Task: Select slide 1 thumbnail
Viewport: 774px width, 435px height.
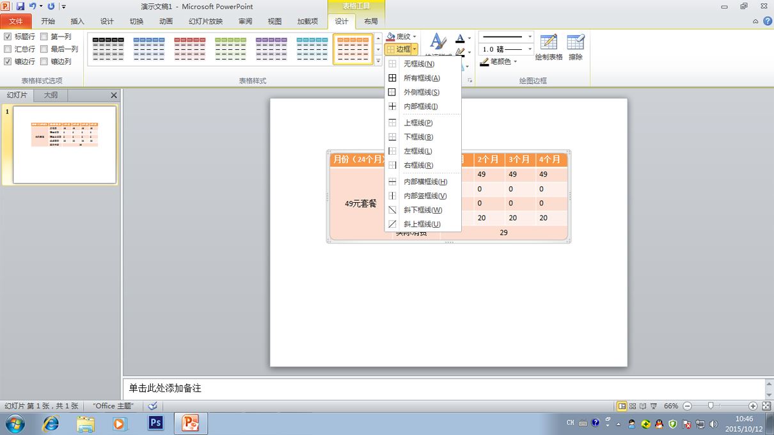Action: [65, 145]
